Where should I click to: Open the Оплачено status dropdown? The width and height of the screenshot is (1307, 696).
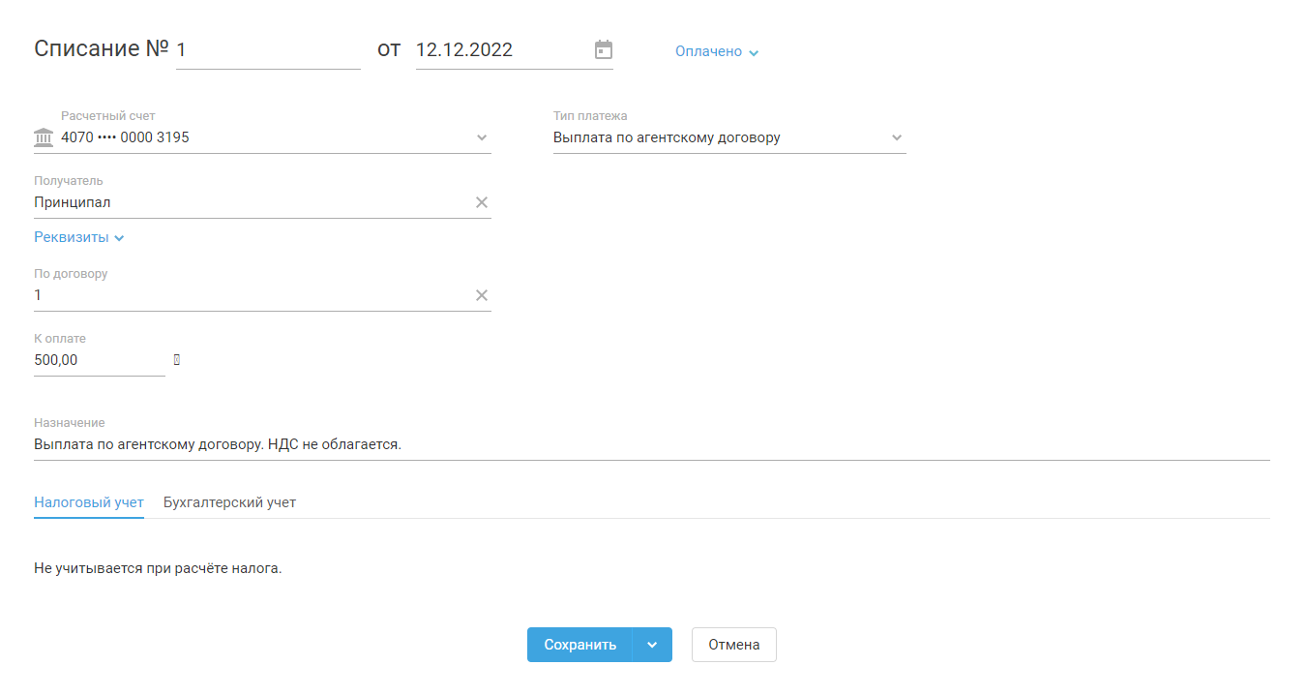point(717,51)
